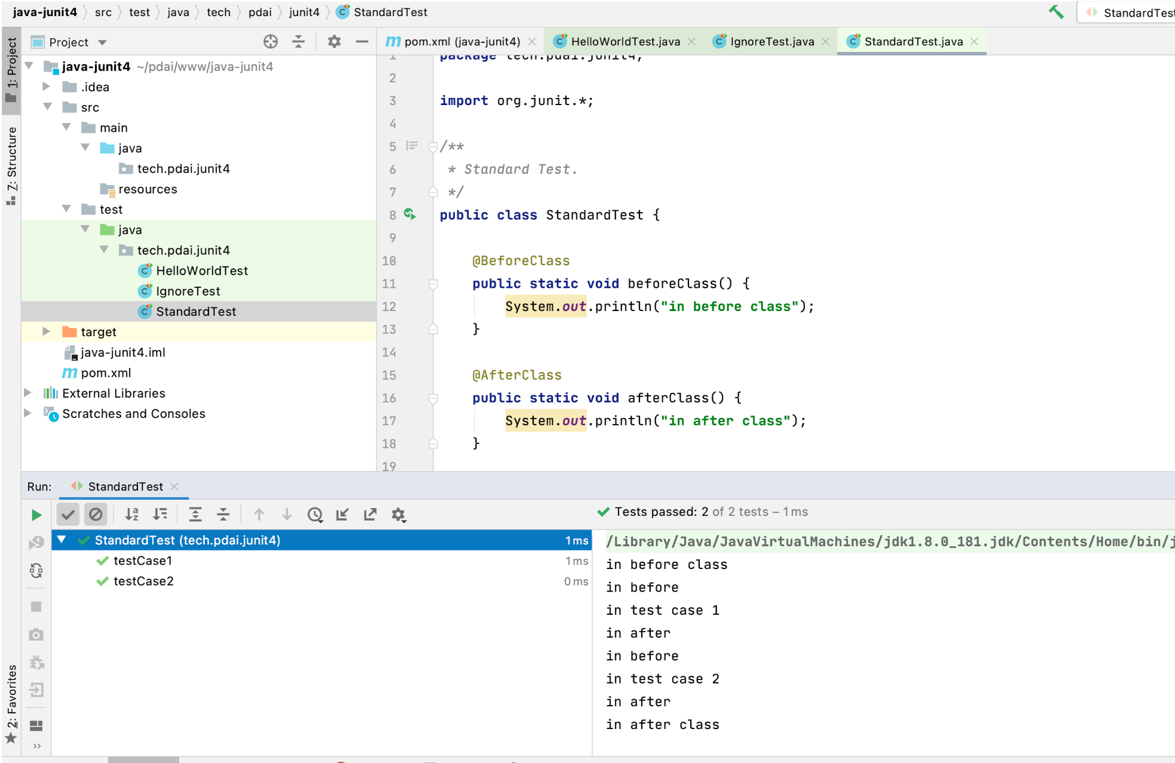Click Export test results icon
Image resolution: width=1175 pixels, height=763 pixels.
click(370, 514)
